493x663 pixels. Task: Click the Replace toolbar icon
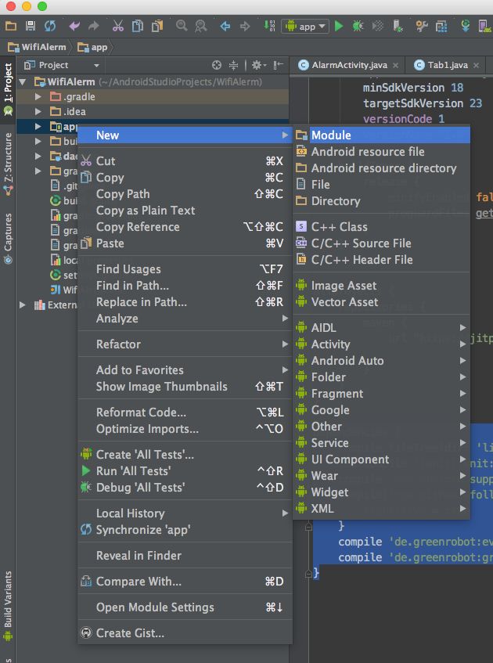click(201, 26)
